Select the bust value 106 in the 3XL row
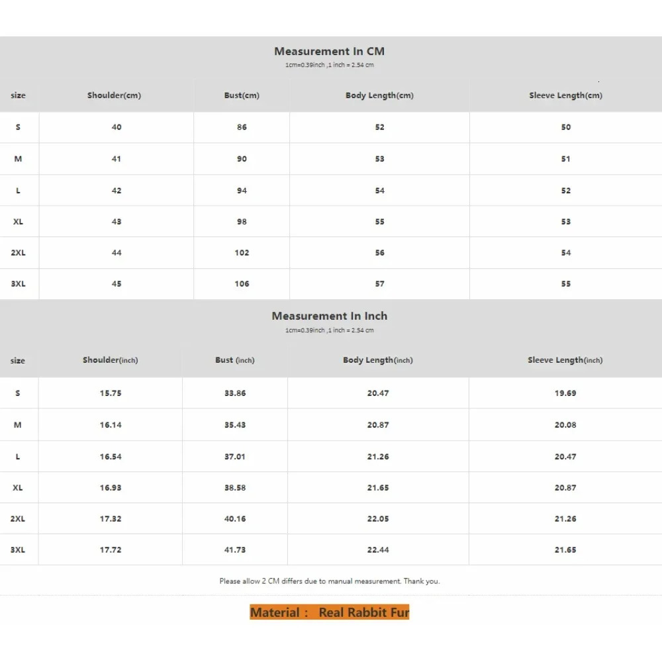662x662 pixels. (242, 284)
